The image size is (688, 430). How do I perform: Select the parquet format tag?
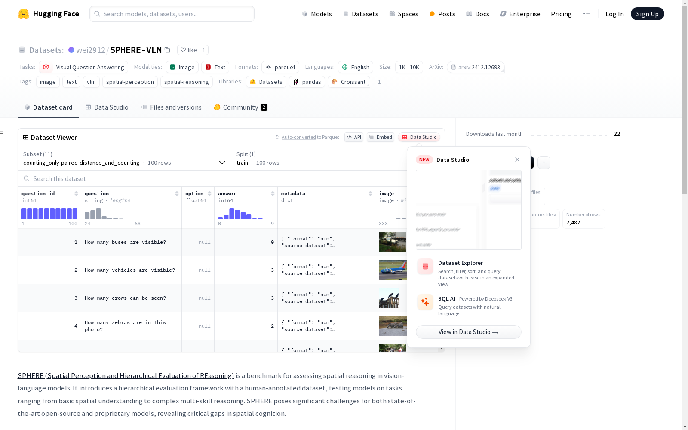tap(280, 67)
